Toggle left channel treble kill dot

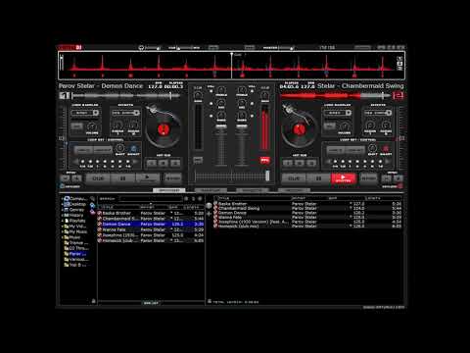[211, 91]
